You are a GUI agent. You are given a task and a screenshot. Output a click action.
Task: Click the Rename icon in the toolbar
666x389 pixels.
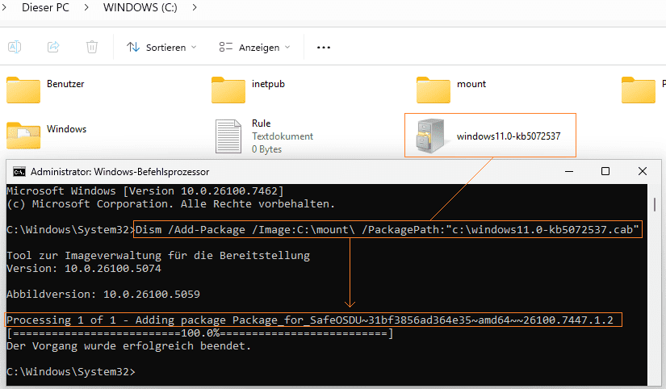(15, 47)
